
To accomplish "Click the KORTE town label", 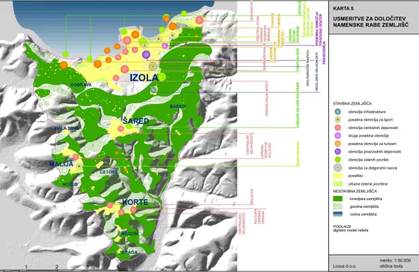I will [x=135, y=202].
